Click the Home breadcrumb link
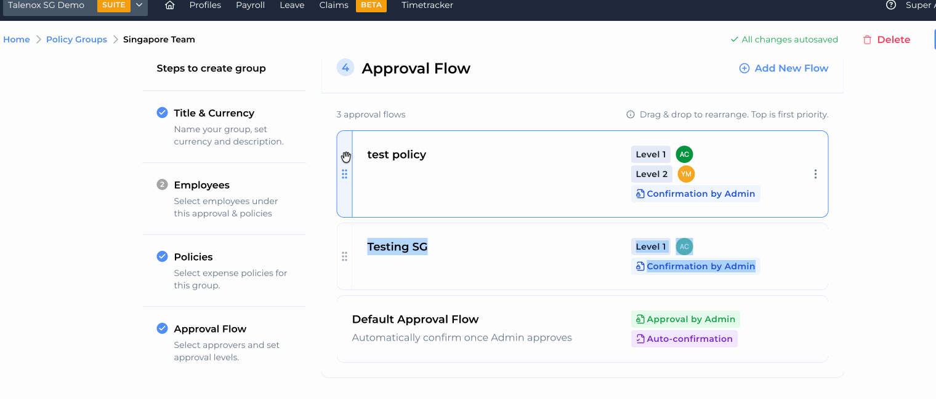 (17, 39)
